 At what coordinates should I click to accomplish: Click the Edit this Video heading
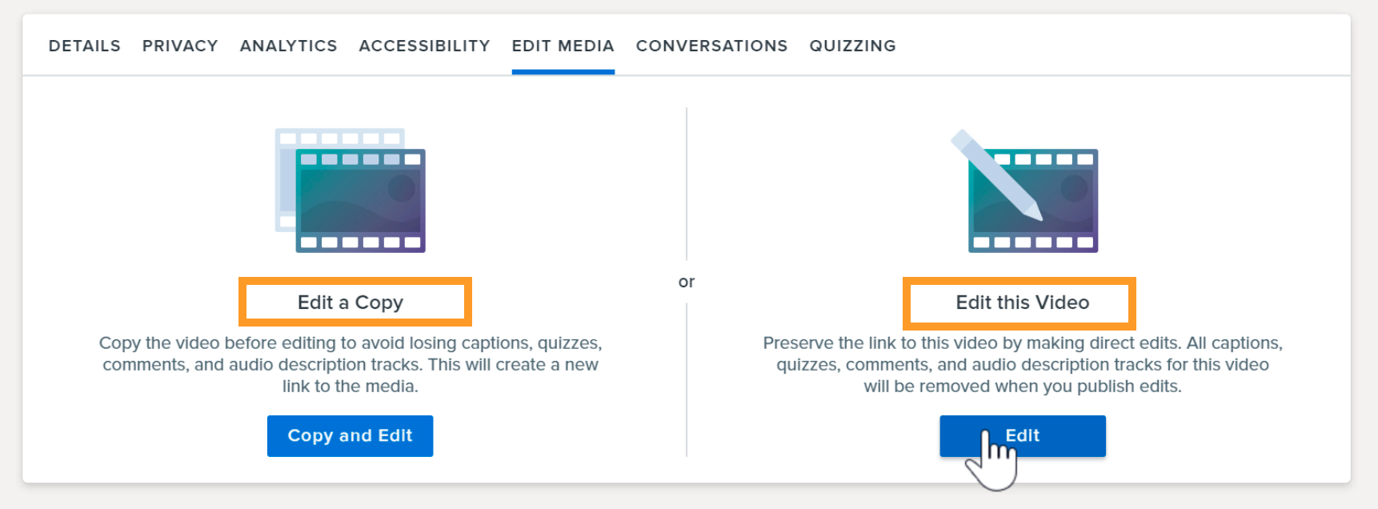coord(1023,303)
